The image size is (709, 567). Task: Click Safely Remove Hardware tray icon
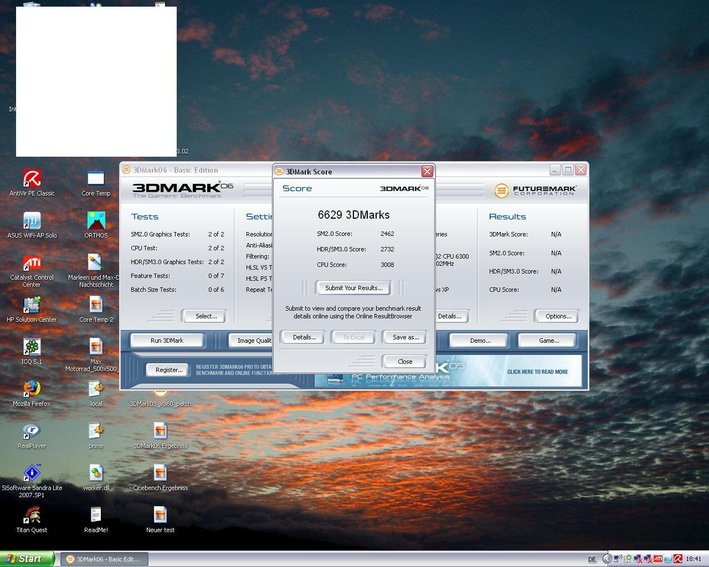pyautogui.click(x=628, y=559)
